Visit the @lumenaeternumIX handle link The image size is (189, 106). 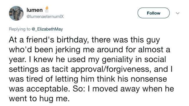[x=45, y=17]
